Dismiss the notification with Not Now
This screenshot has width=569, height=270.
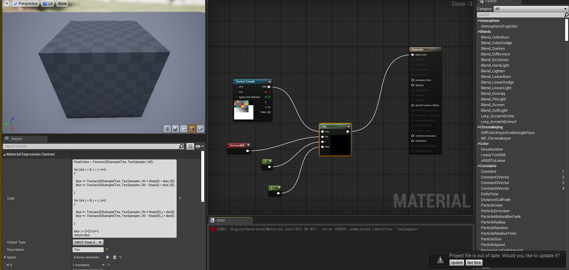point(474,263)
